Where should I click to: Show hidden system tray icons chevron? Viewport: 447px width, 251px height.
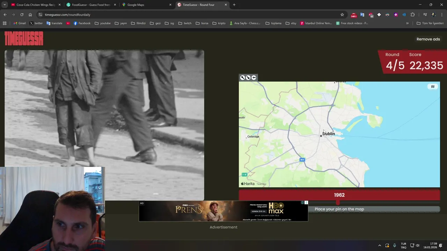tap(380, 245)
